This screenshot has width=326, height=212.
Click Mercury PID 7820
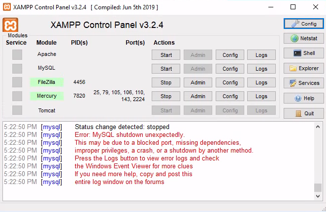coord(79,96)
